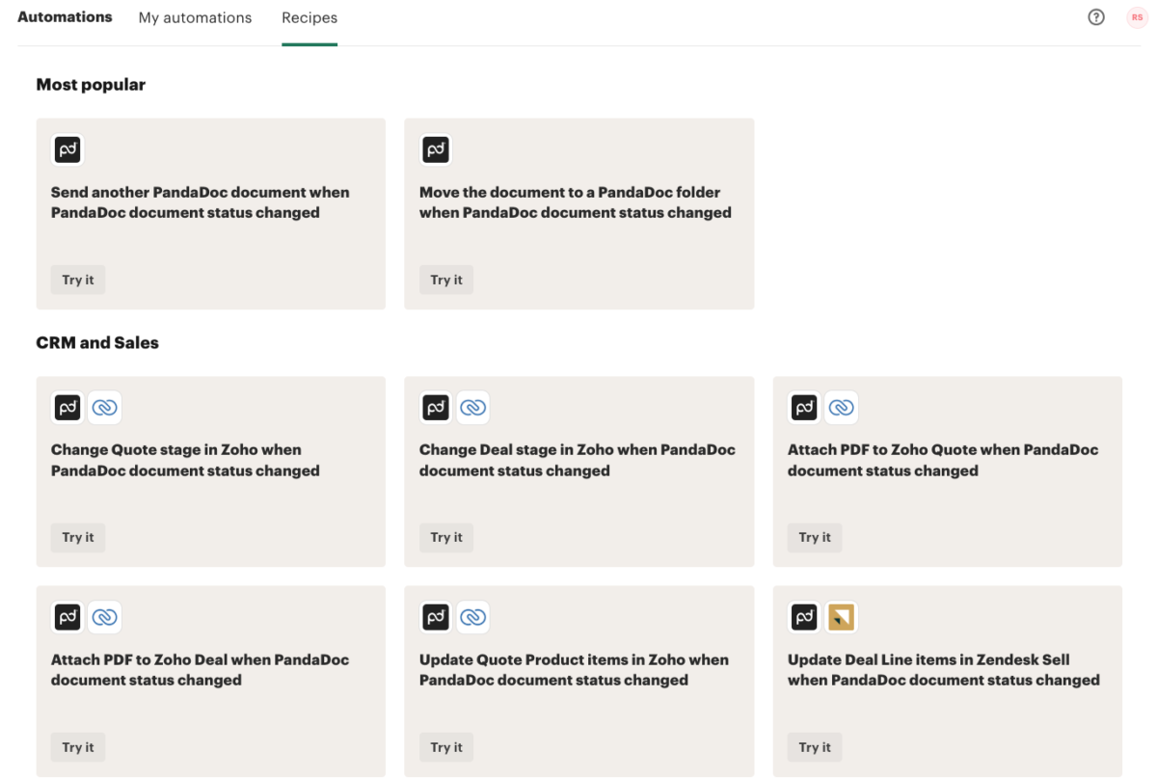
Task: Open 'Change Deal stage in Zoho when PandaDoc' title
Action: pyautogui.click(x=578, y=460)
